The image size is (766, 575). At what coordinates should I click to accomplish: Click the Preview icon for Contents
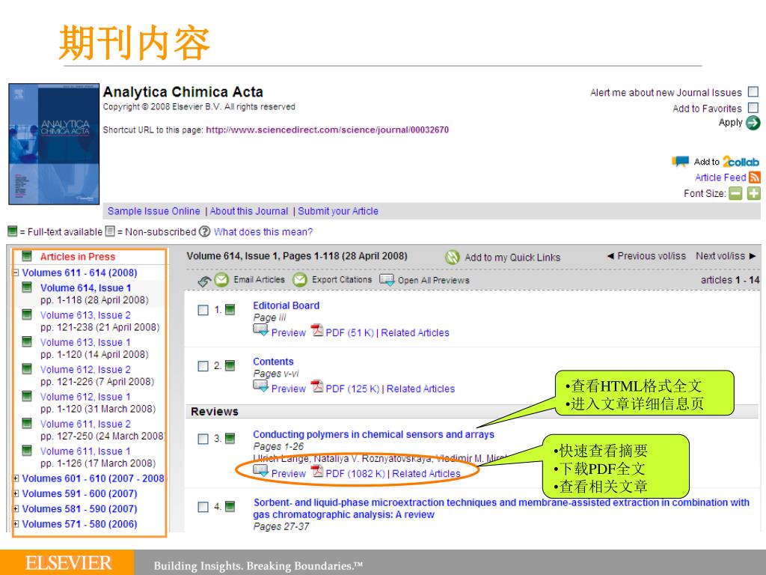(260, 387)
